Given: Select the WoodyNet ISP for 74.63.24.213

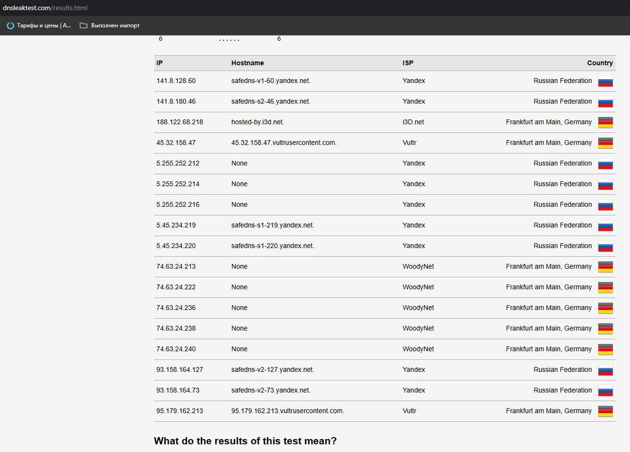Looking at the screenshot, I should point(418,267).
